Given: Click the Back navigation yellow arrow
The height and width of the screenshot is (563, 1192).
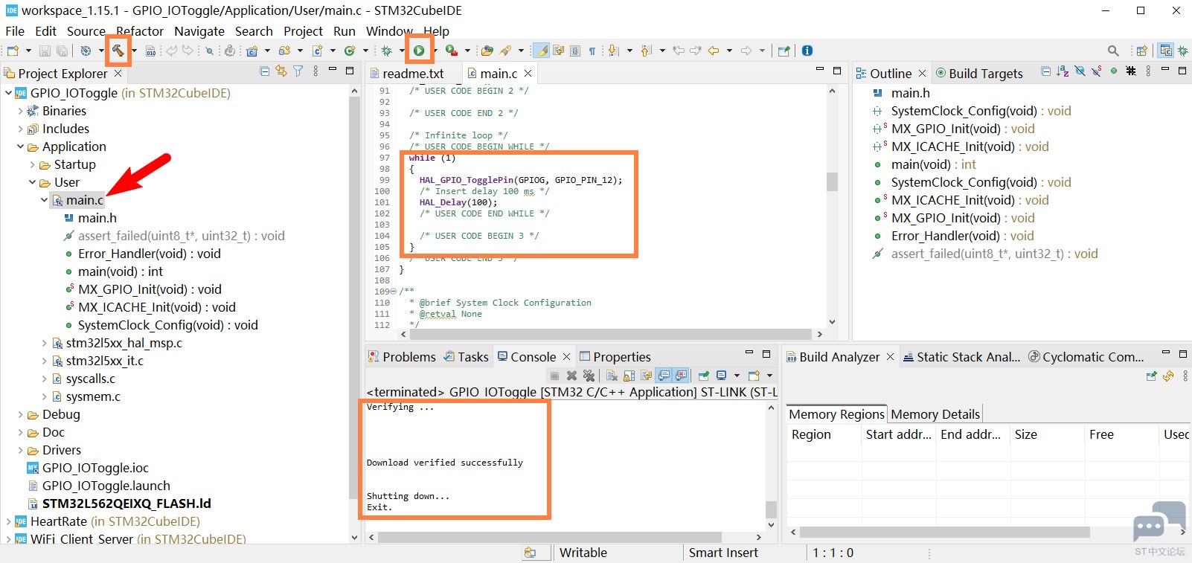Looking at the screenshot, I should click(714, 51).
